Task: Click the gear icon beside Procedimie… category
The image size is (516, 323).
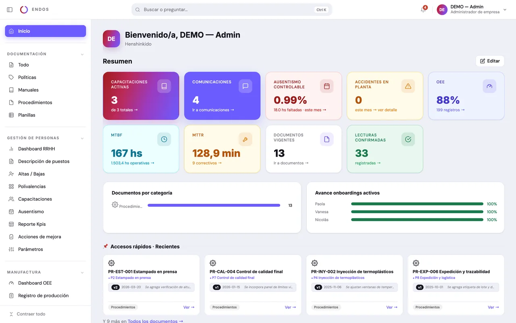Action: (x=115, y=205)
